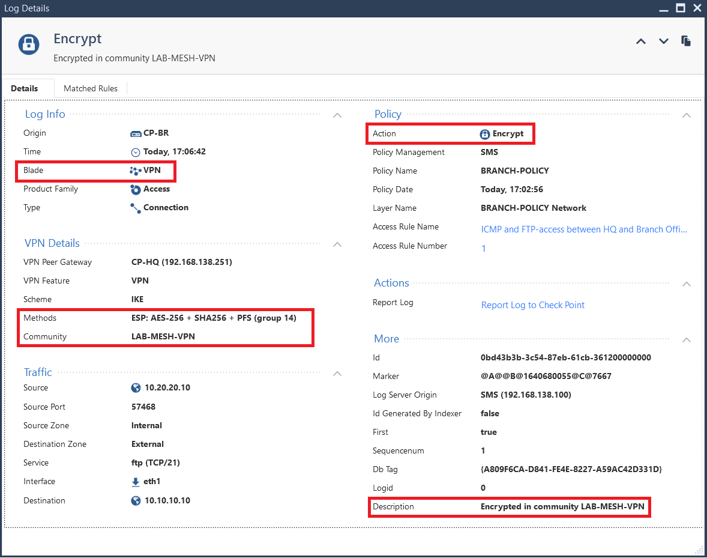The height and width of the screenshot is (558, 707).
Task: Click the VPN Details section heading
Action: (52, 243)
